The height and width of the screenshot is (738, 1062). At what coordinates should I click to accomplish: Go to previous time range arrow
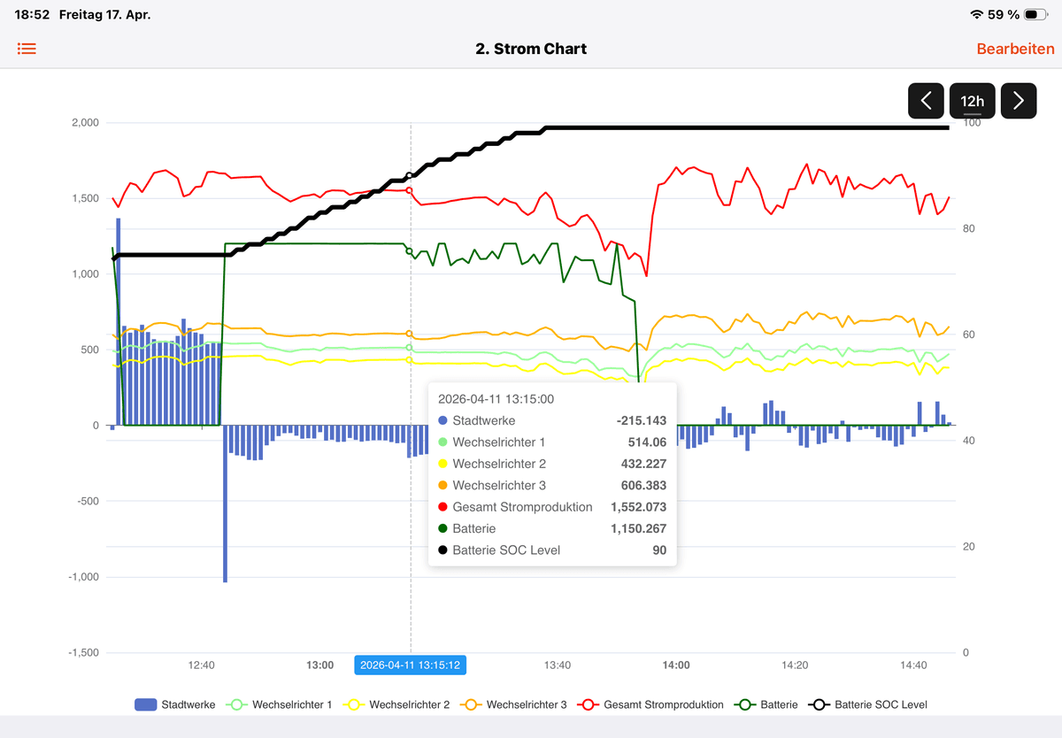click(x=927, y=101)
